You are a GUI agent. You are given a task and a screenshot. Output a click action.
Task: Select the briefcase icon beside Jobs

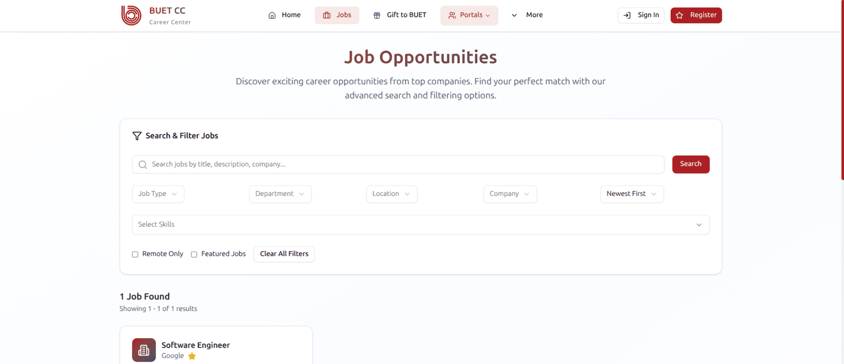point(326,15)
